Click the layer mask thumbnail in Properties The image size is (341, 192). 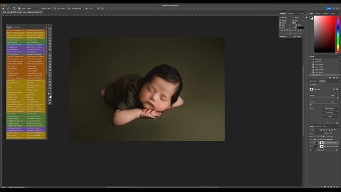pyautogui.click(x=311, y=89)
